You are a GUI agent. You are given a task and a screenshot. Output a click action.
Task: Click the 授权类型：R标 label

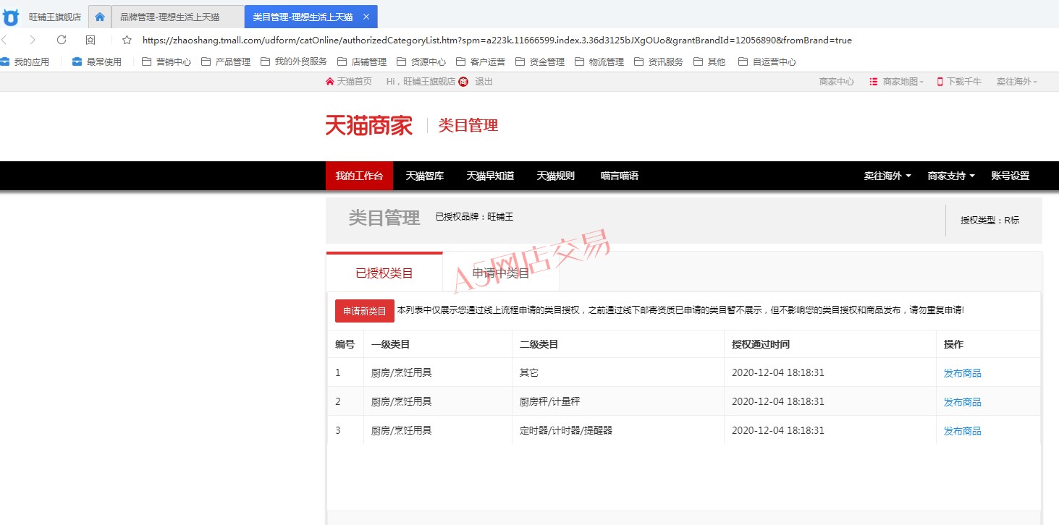pos(990,220)
